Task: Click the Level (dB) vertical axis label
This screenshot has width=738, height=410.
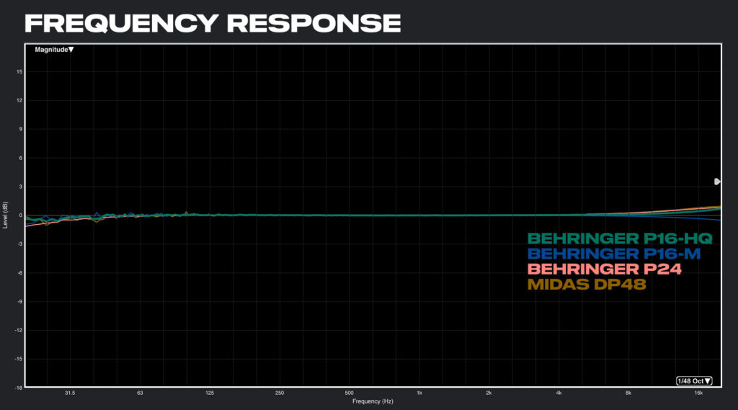Action: coord(6,215)
